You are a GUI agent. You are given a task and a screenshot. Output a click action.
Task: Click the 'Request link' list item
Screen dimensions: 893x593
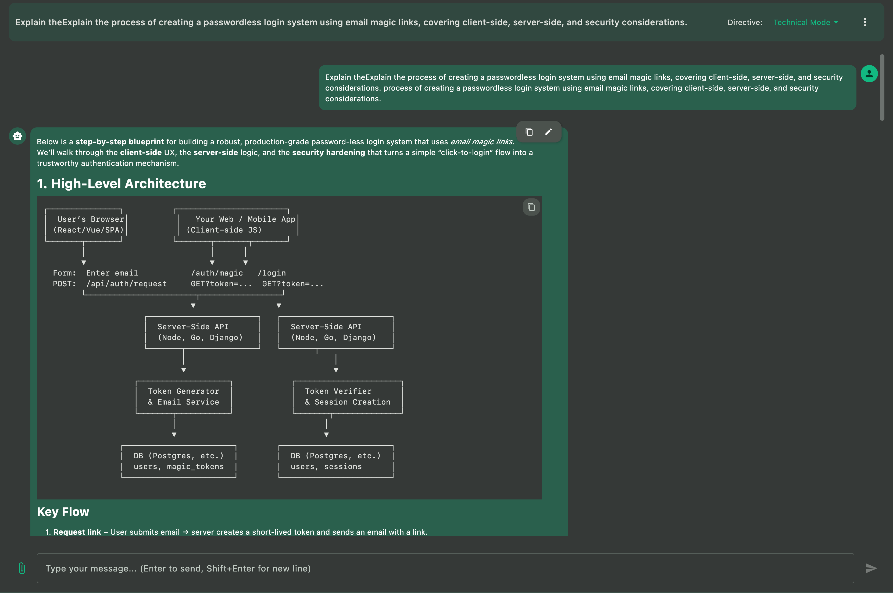point(77,532)
